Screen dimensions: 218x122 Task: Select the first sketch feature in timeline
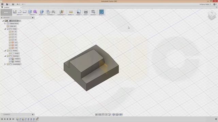(17, 119)
